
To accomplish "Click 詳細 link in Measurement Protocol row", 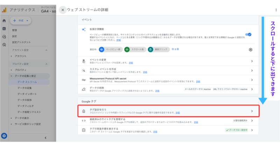I will pos(198,82).
